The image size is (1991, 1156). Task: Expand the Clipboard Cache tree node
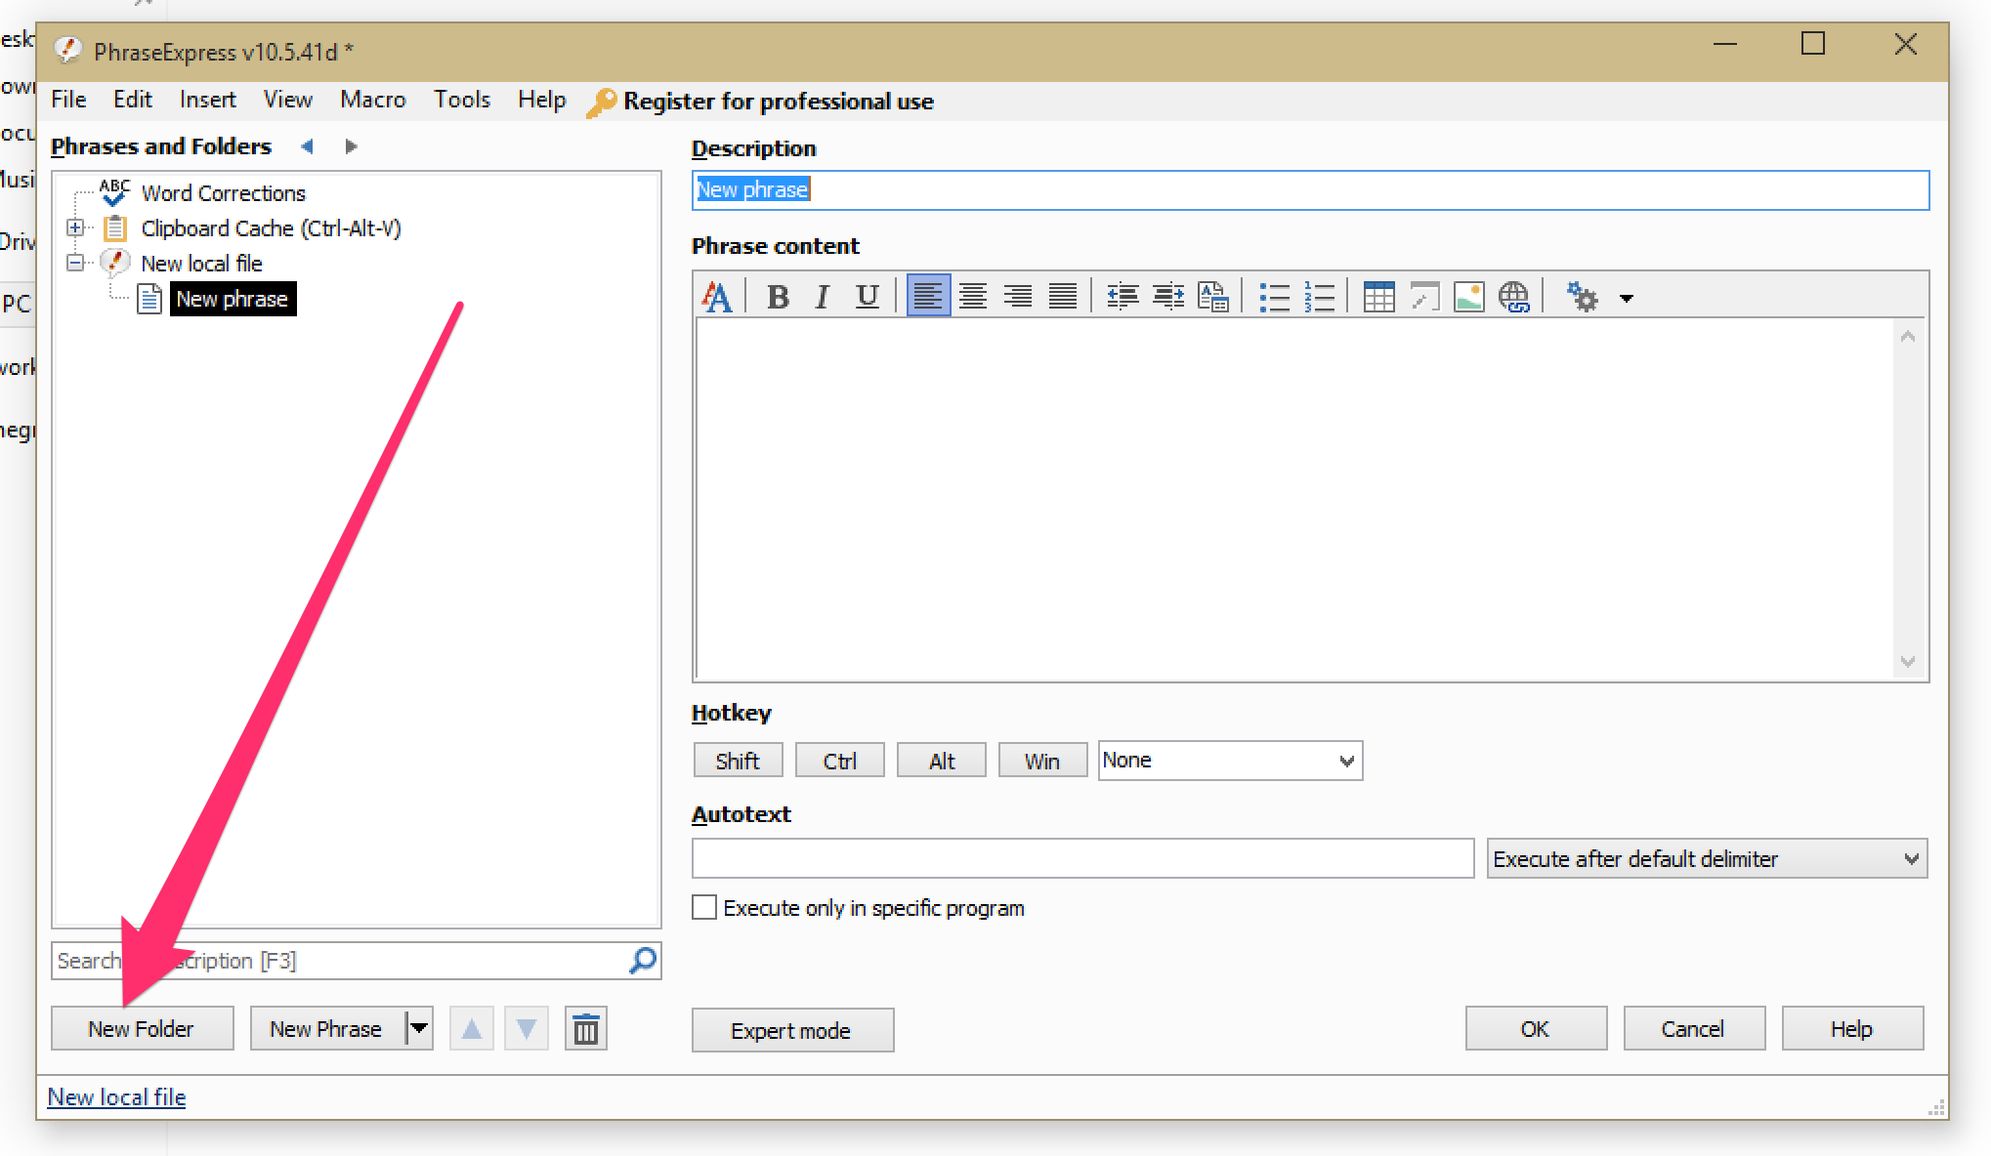click(75, 228)
